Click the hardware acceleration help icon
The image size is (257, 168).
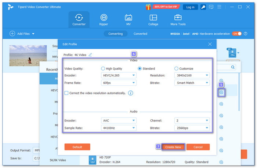pyautogui.click(x=245, y=34)
